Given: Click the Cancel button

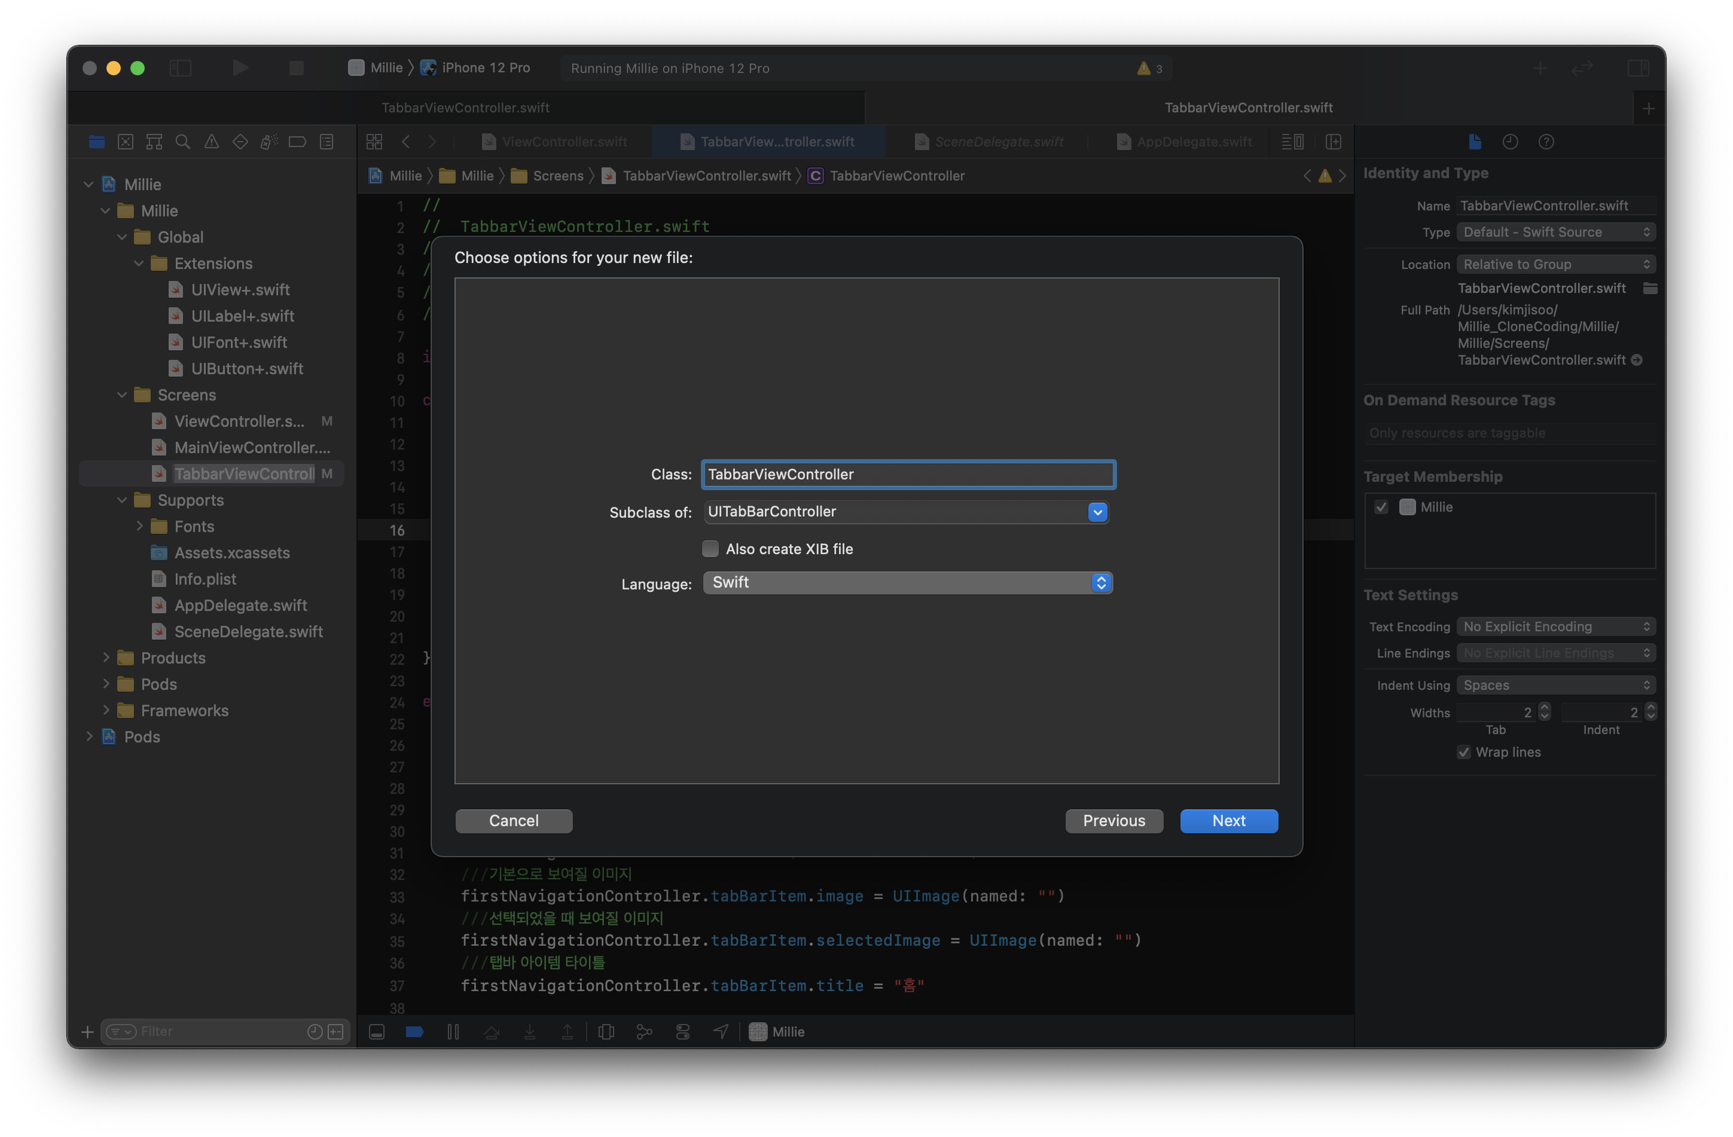Looking at the screenshot, I should coord(513,821).
